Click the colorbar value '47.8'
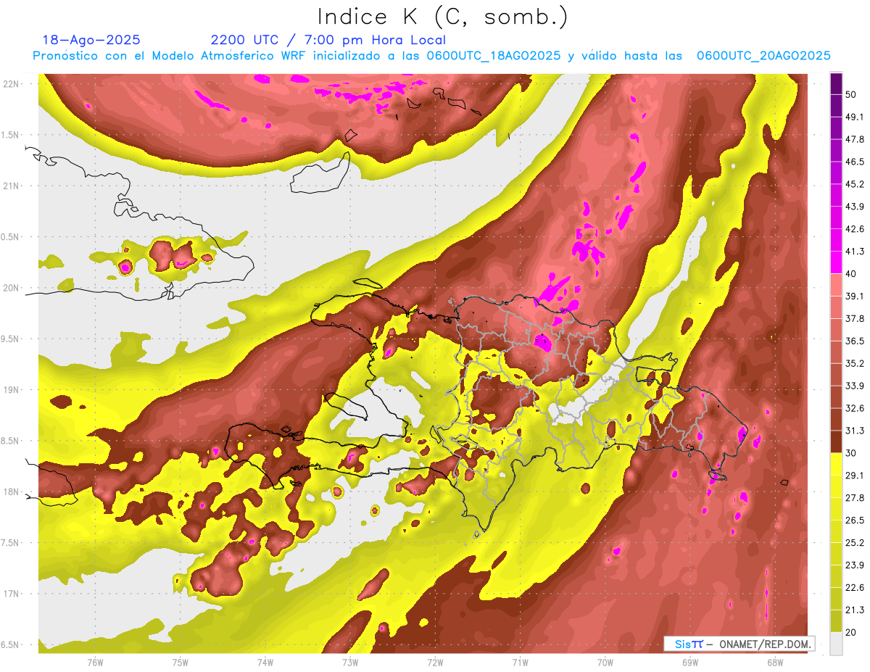Screen dimensions: 870x672 tap(855, 139)
